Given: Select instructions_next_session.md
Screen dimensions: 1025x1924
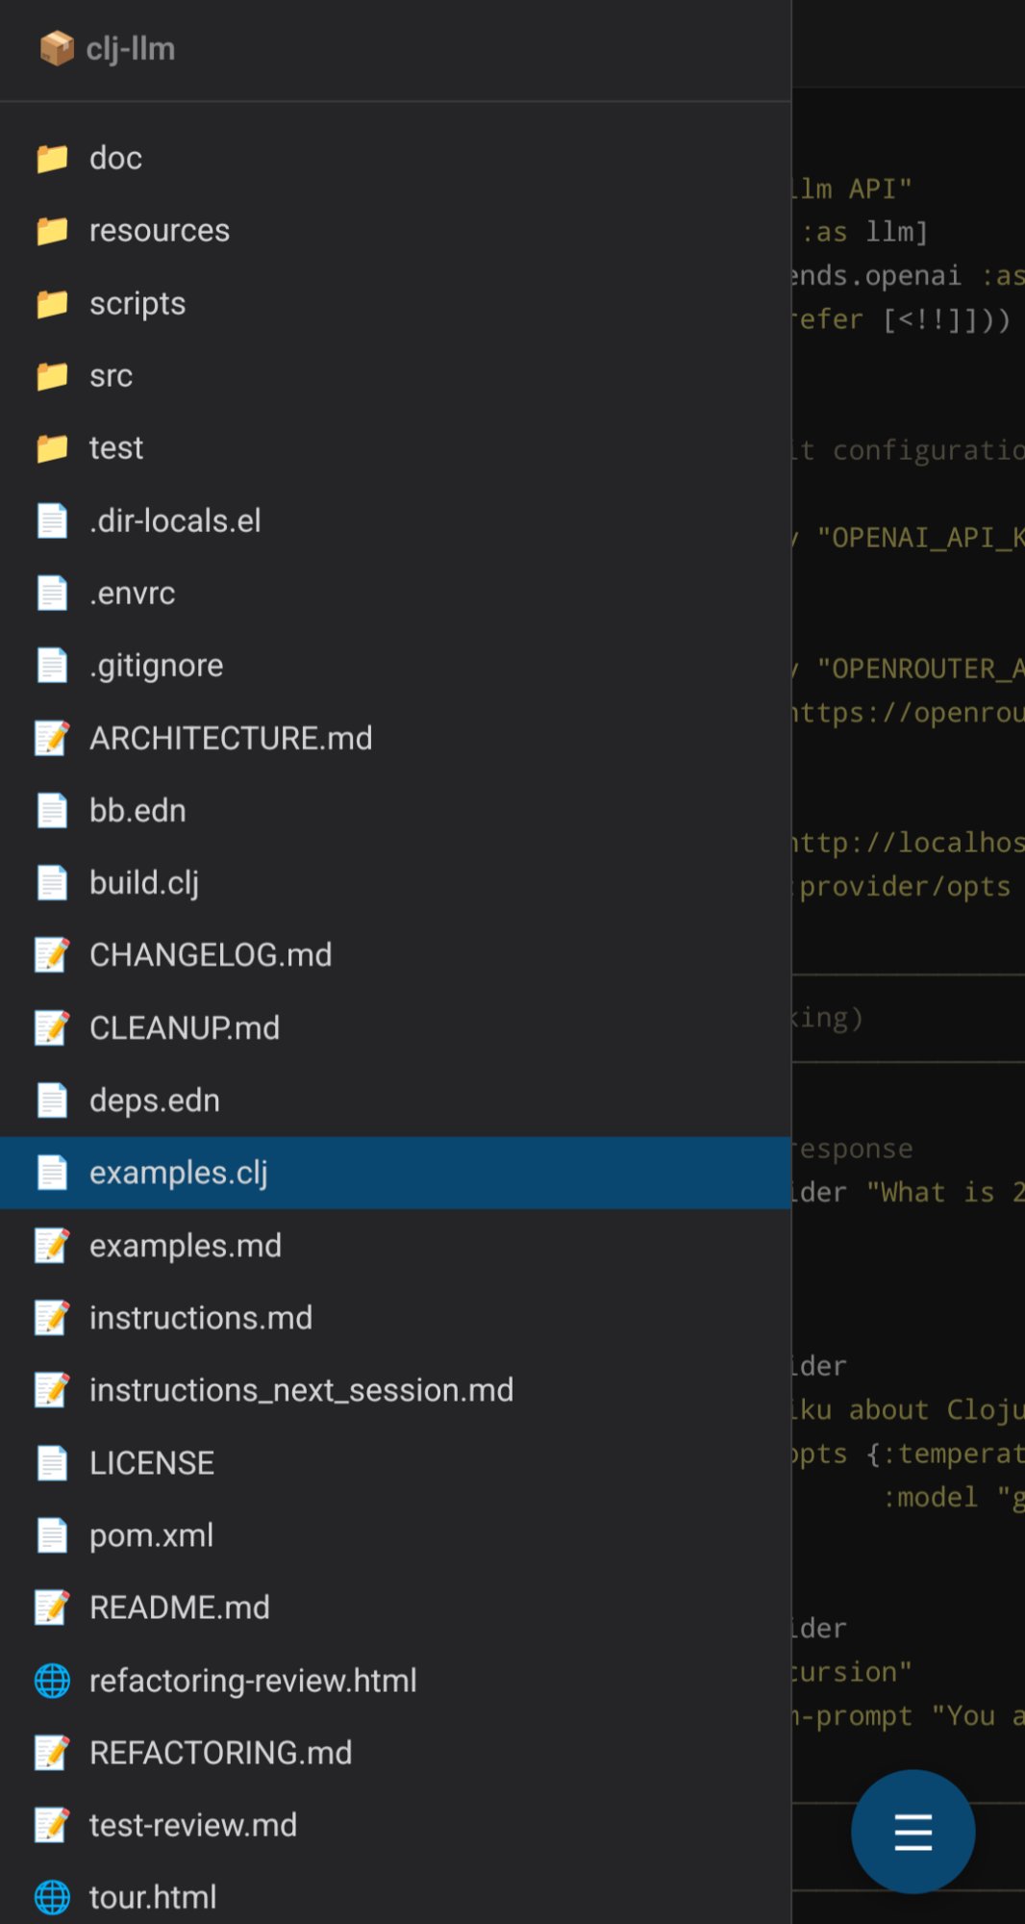Looking at the screenshot, I should (301, 1390).
